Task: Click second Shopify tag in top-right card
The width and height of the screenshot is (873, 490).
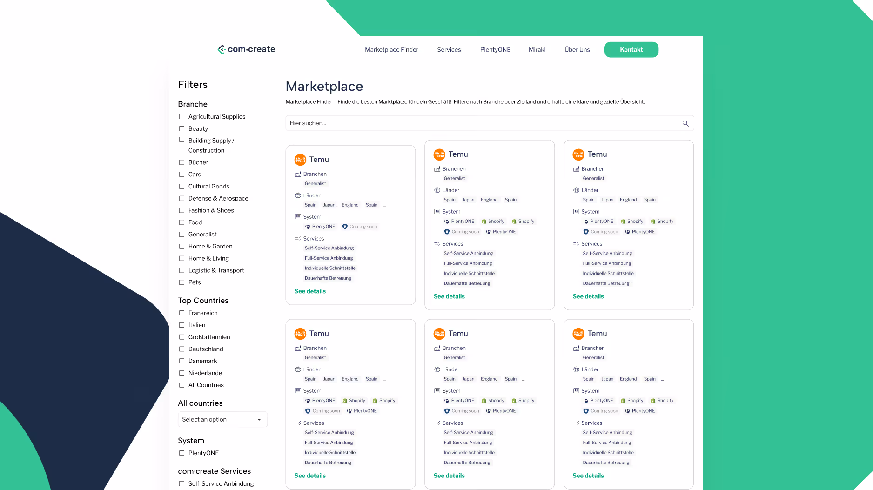Action: point(662,222)
